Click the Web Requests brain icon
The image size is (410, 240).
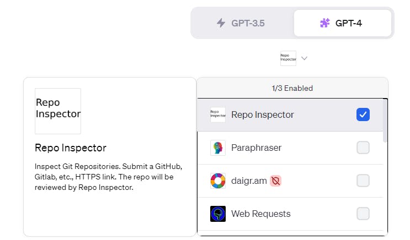point(218,214)
